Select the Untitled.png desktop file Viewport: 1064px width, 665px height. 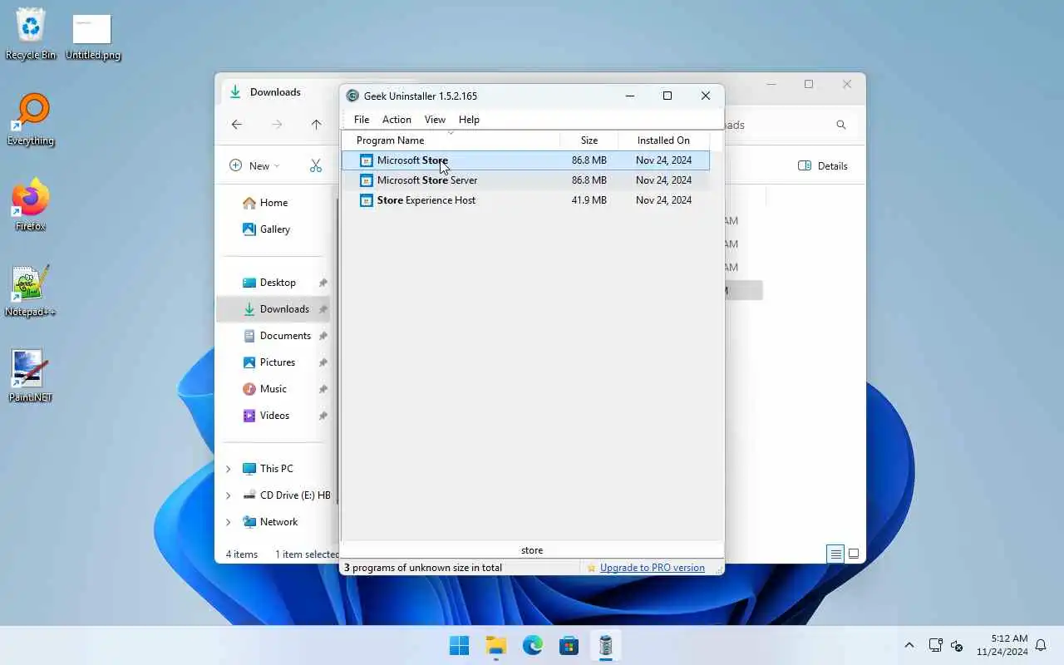click(x=92, y=37)
